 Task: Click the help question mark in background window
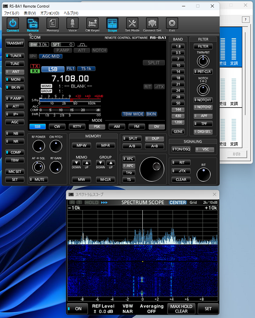(x=246, y=20)
